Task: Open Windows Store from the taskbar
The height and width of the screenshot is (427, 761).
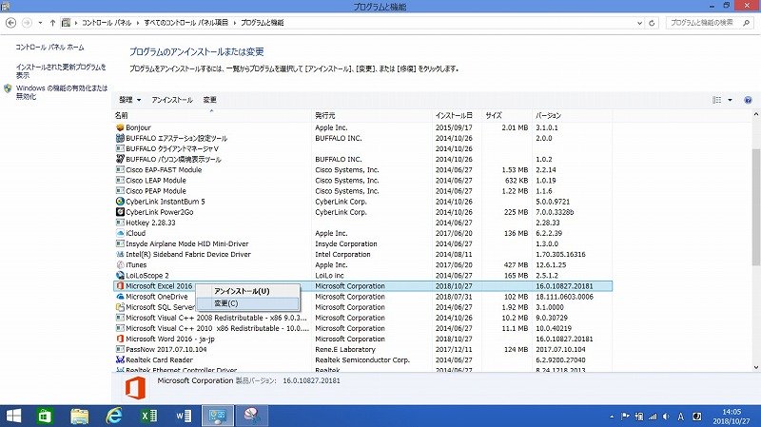Action: click(45, 417)
